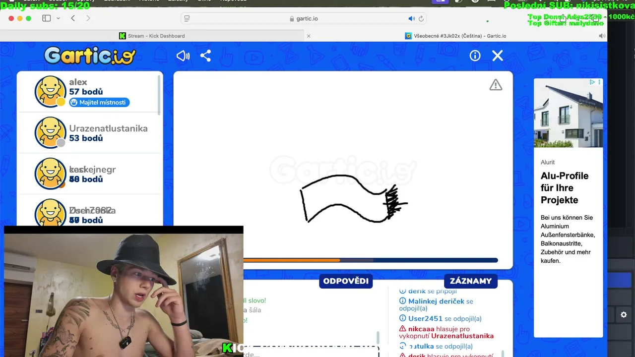Click the house image in the ad
Viewport: 635px width, 357px height.
pyautogui.click(x=569, y=113)
